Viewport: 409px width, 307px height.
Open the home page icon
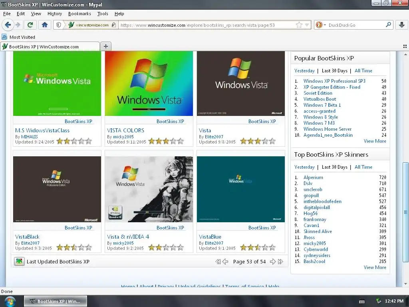[x=45, y=25]
